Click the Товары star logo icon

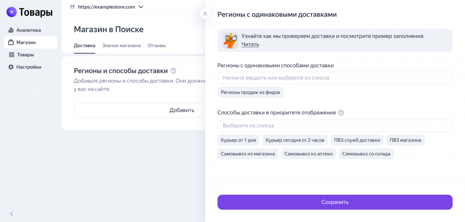[11, 12]
